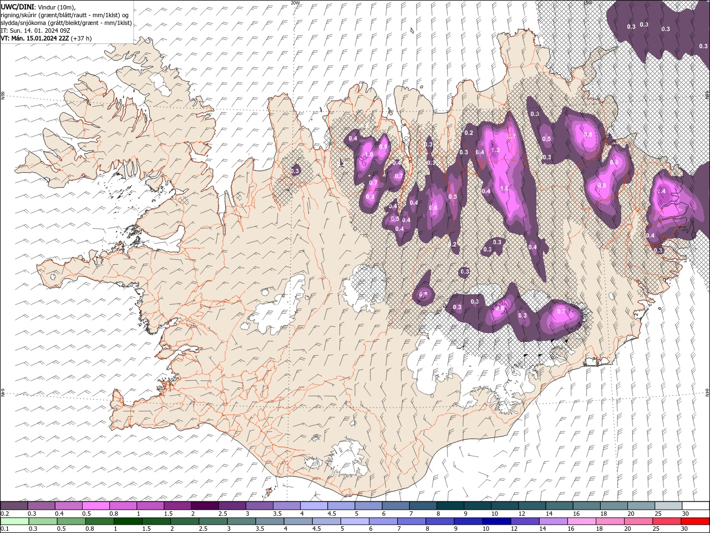Pick the lower legend swatch between 7 and 8

(412, 521)
